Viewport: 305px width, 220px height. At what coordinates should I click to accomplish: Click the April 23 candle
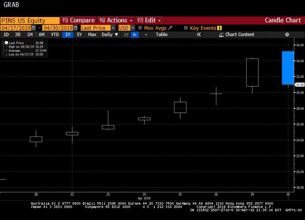click(x=108, y=127)
